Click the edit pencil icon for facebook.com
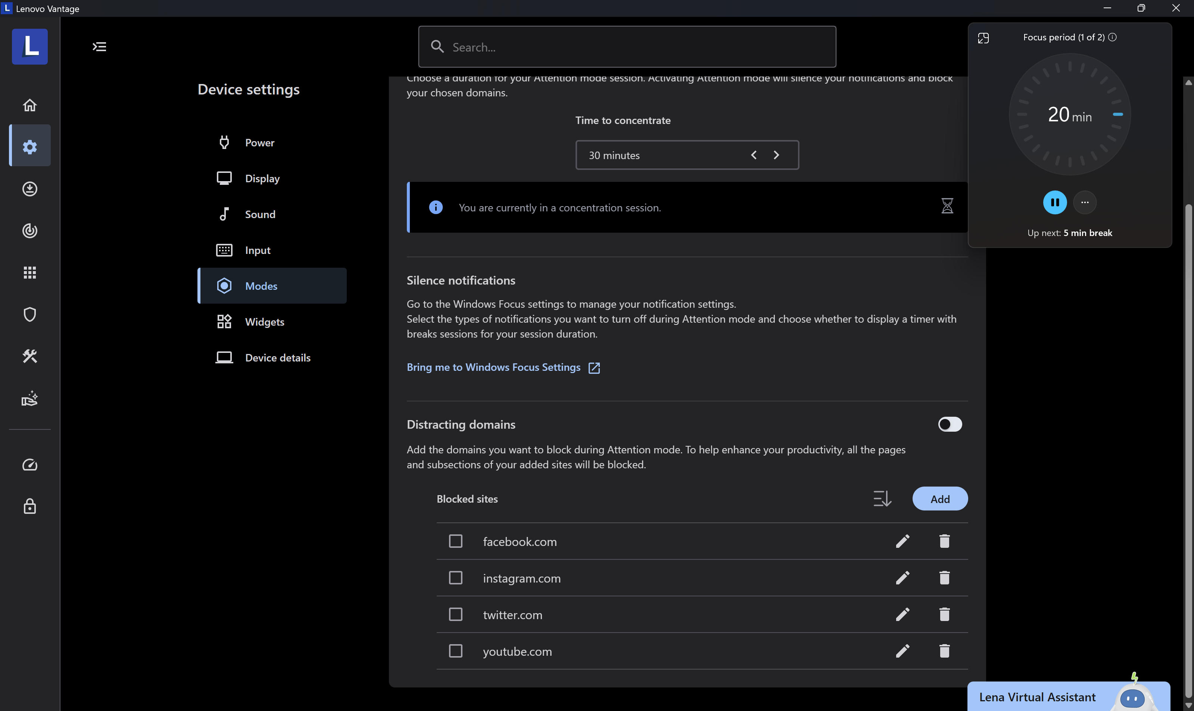The width and height of the screenshot is (1194, 711). coord(902,541)
